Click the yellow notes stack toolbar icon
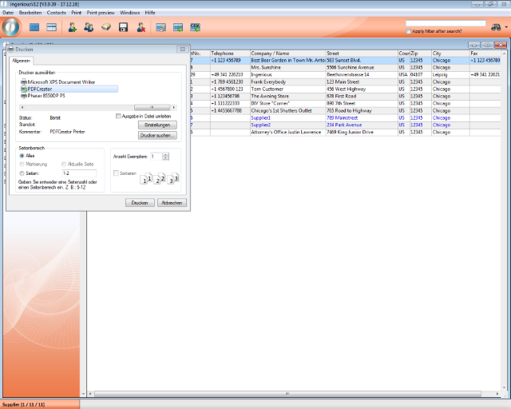This screenshot has width=511, height=409. [106, 27]
